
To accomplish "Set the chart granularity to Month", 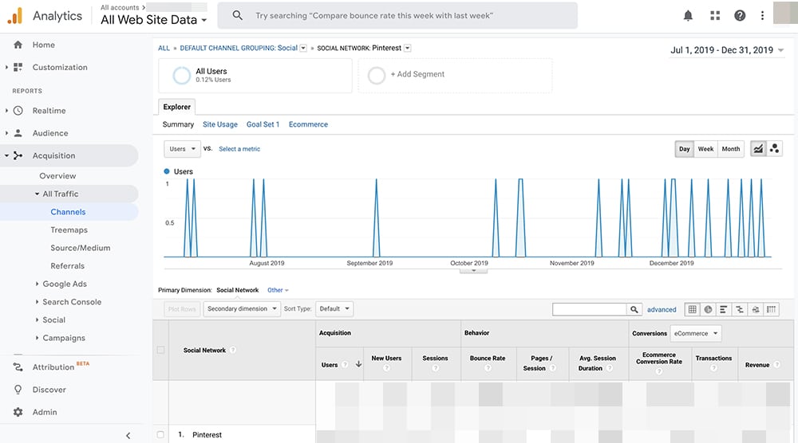I will tap(731, 149).
